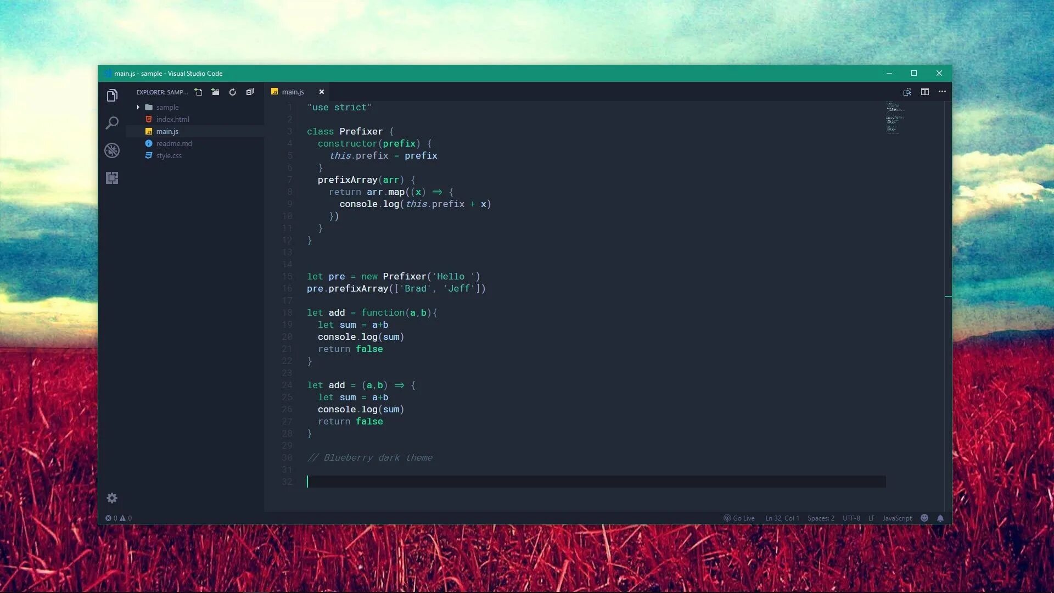This screenshot has width=1054, height=593.
Task: Select the main.js editor tab
Action: pos(293,92)
